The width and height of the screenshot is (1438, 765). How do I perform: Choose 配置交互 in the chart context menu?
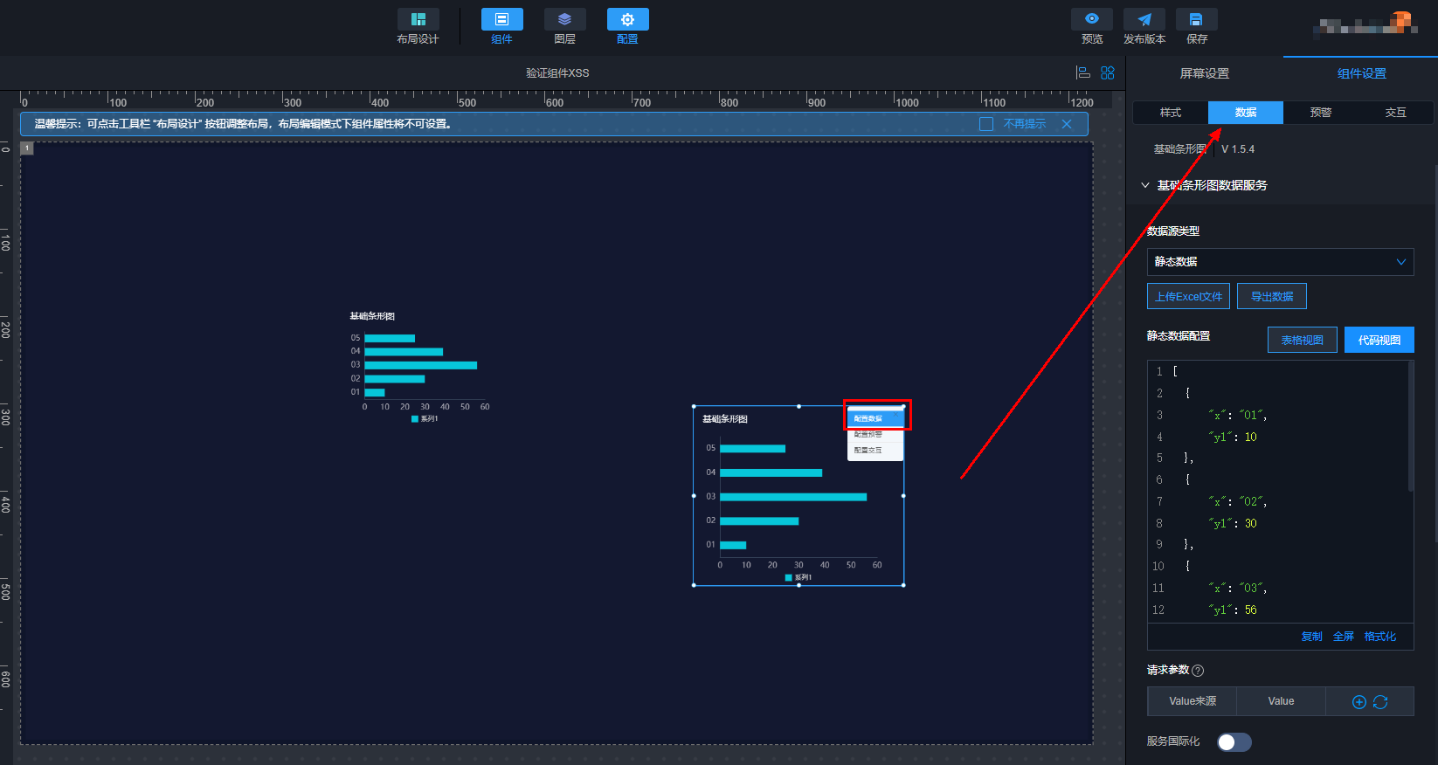875,451
